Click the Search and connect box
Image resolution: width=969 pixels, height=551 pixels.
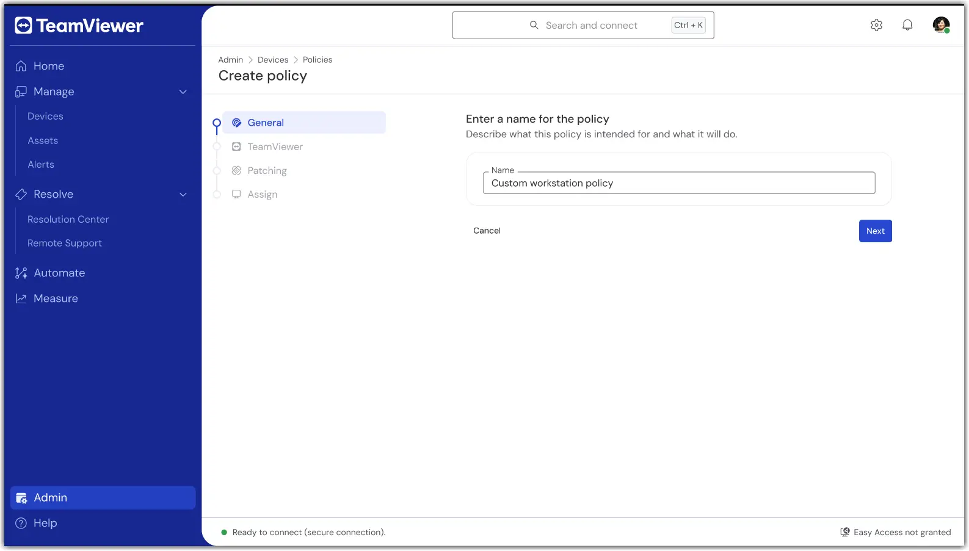point(583,25)
